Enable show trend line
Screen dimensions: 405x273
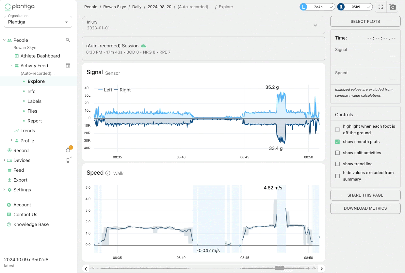coord(337,164)
